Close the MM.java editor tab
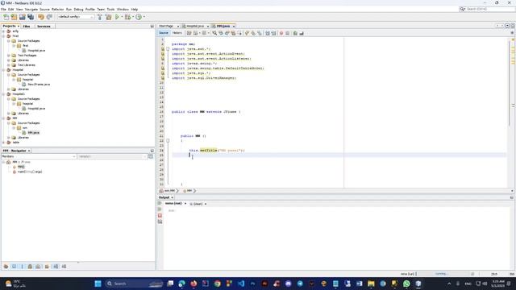The height and width of the screenshot is (290, 516). (x=234, y=27)
